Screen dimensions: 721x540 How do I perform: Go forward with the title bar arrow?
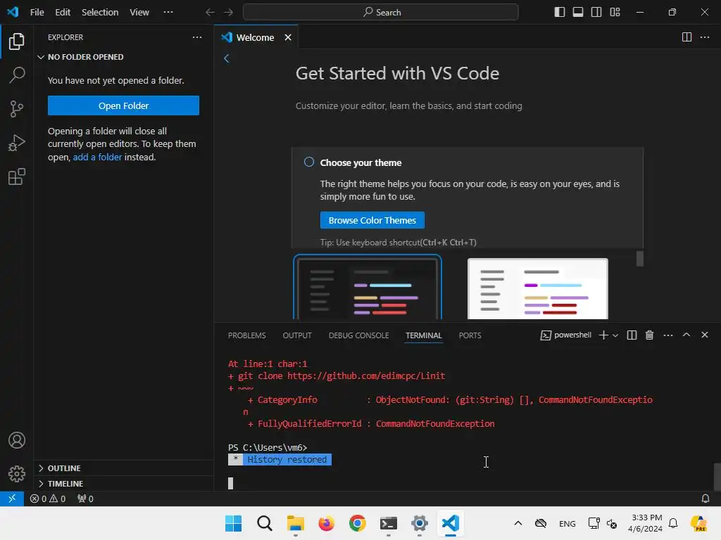point(229,13)
